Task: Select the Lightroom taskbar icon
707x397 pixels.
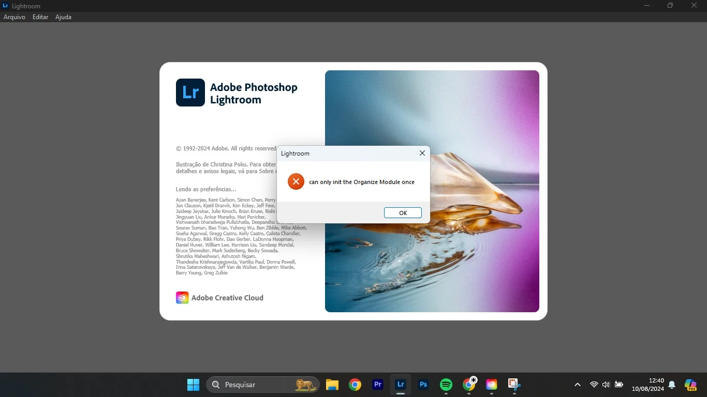Action: click(x=401, y=385)
